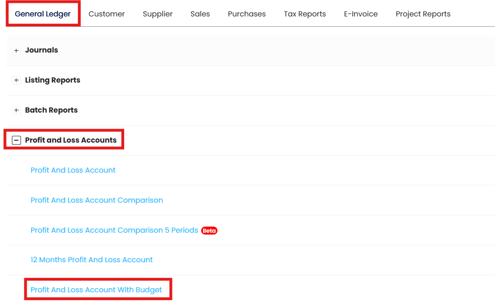Collapse Profit and Loss Accounts minus icon

16,140
